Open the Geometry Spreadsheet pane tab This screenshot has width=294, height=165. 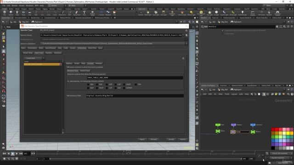click(x=83, y=18)
